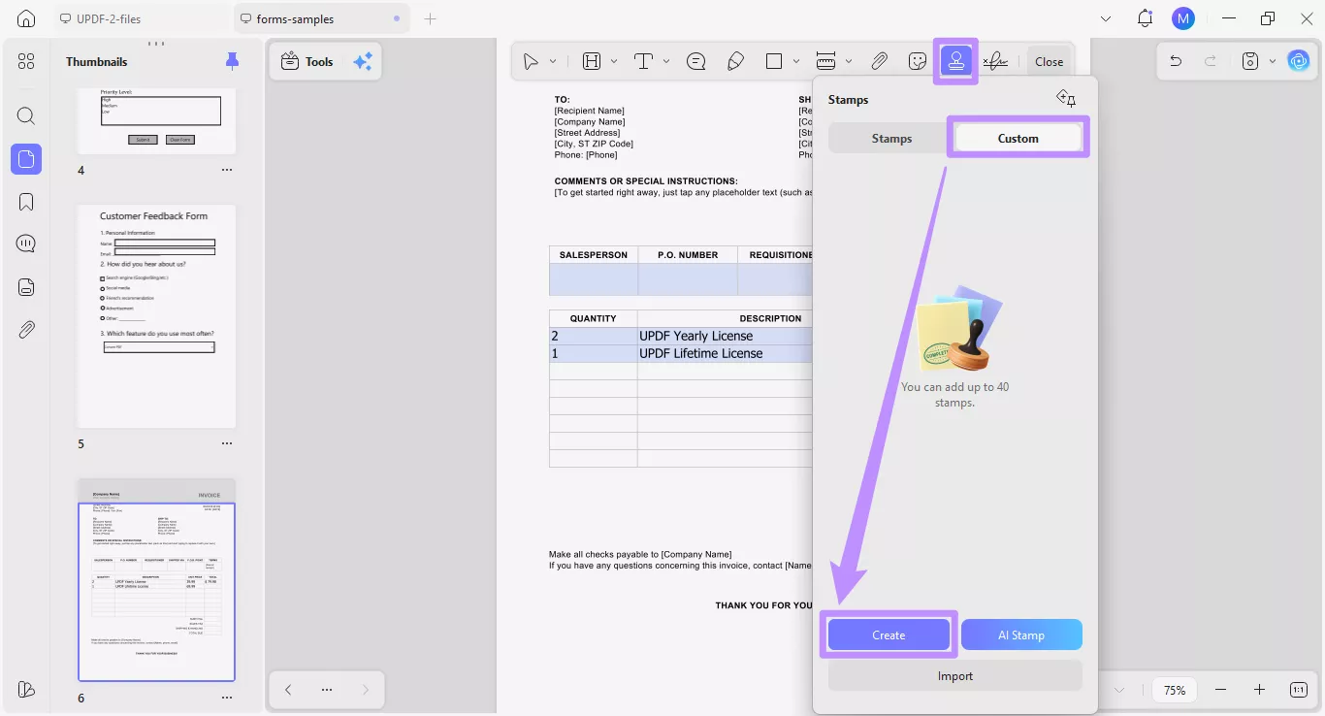The image size is (1325, 716).
Task: Select the attachment paperclip in comment toolbar
Action: pos(879,61)
